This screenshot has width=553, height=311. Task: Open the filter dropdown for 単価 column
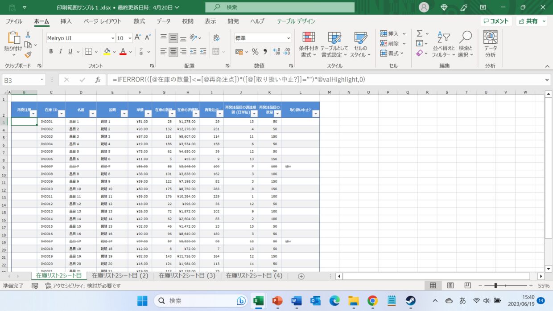[x=148, y=114]
